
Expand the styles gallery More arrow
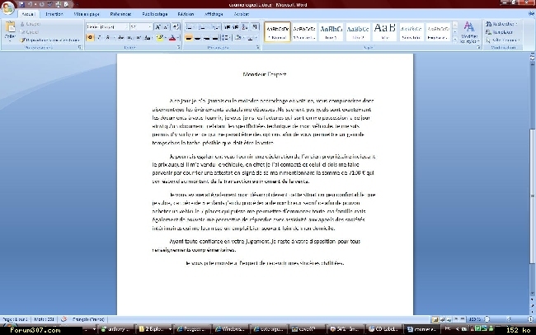(455, 40)
